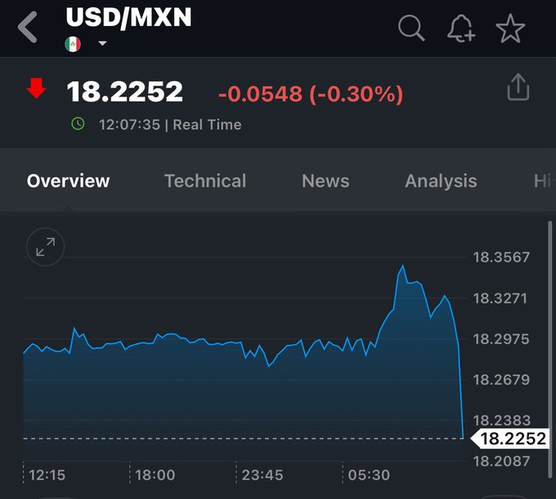Image resolution: width=556 pixels, height=499 pixels.
Task: Select the Overview tab
Action: [x=68, y=181]
